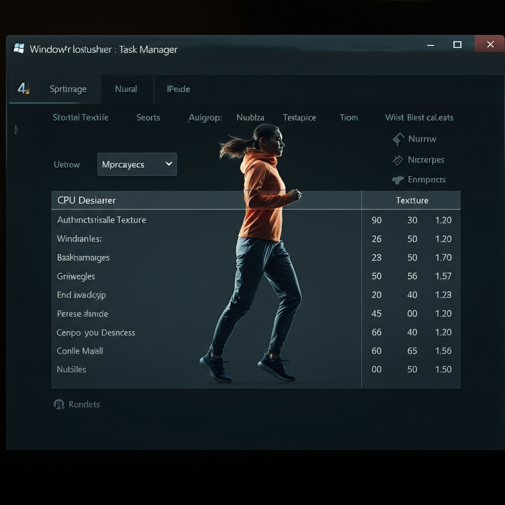Click the Wiist Blest caleats link
The width and height of the screenshot is (505, 505).
(419, 117)
